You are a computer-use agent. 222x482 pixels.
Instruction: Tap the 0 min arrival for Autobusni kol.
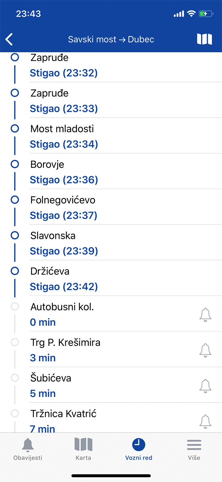pyautogui.click(x=43, y=322)
